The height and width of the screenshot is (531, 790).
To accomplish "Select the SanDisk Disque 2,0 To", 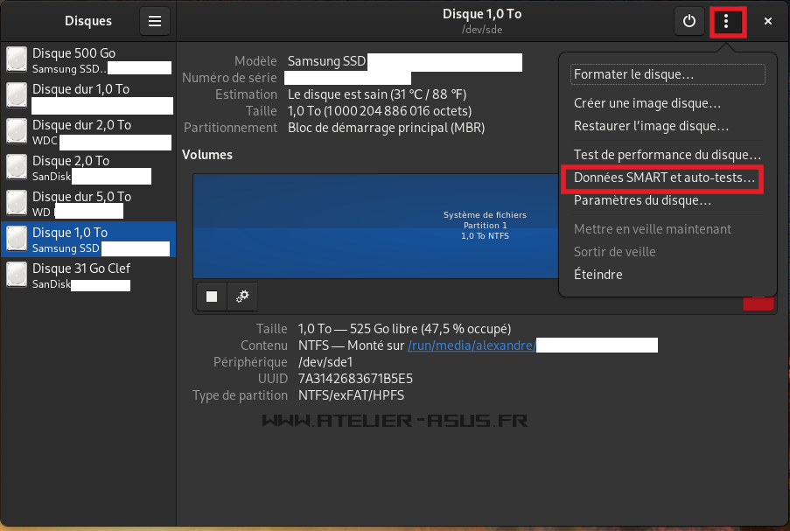I will click(87, 167).
